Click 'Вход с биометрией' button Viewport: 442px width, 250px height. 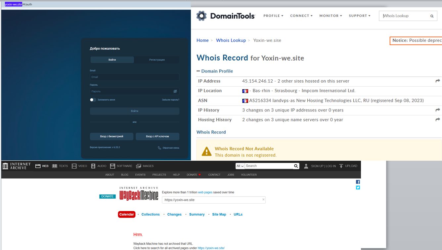(111, 136)
